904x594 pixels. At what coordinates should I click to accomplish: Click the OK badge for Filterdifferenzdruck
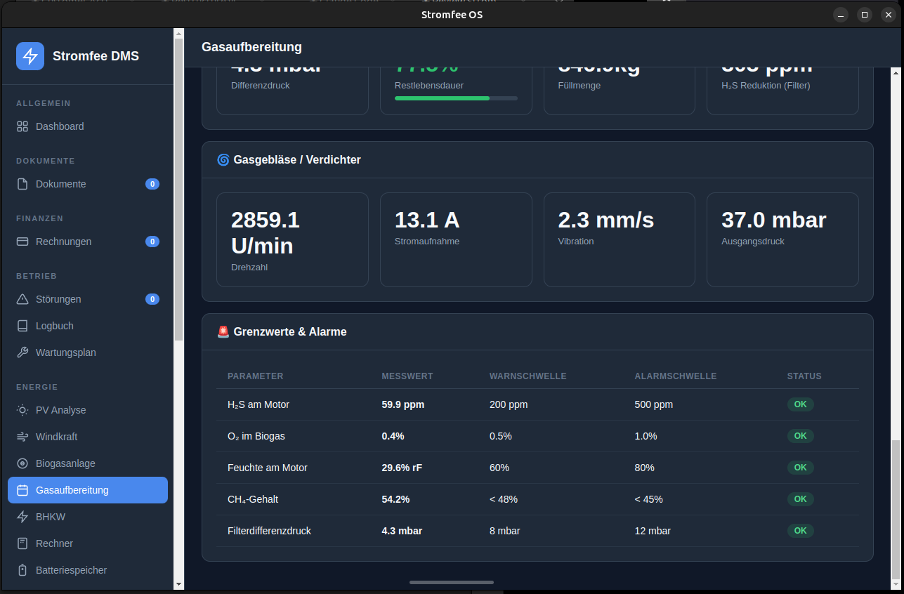pos(800,531)
